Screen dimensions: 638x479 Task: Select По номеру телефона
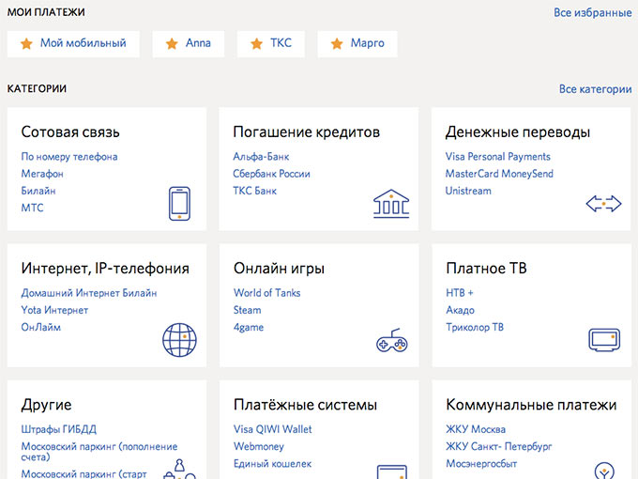69,157
